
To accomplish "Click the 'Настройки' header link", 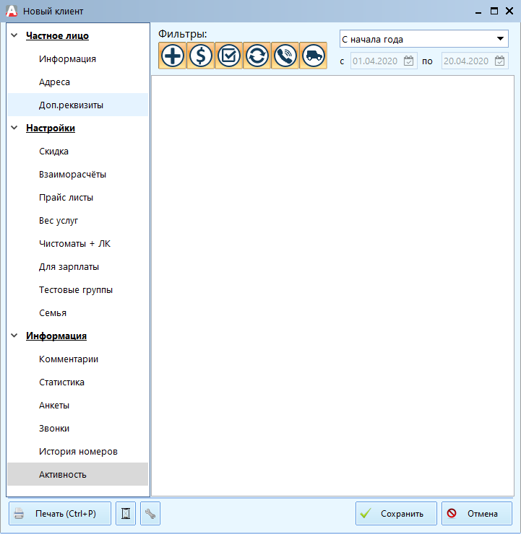I will pos(51,128).
